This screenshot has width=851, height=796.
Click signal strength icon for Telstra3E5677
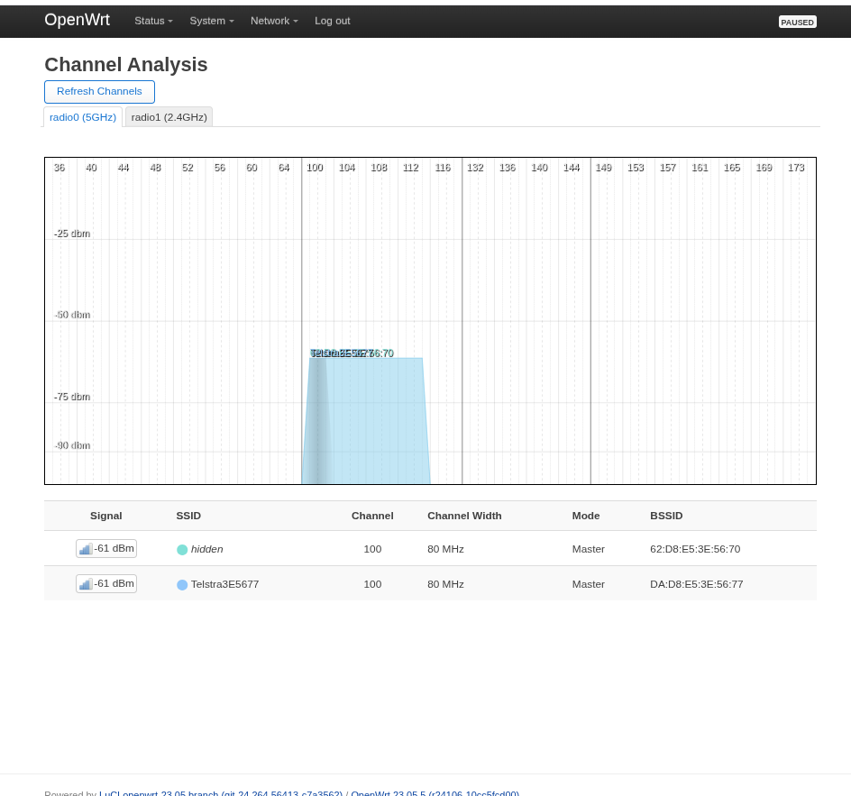[x=86, y=584]
